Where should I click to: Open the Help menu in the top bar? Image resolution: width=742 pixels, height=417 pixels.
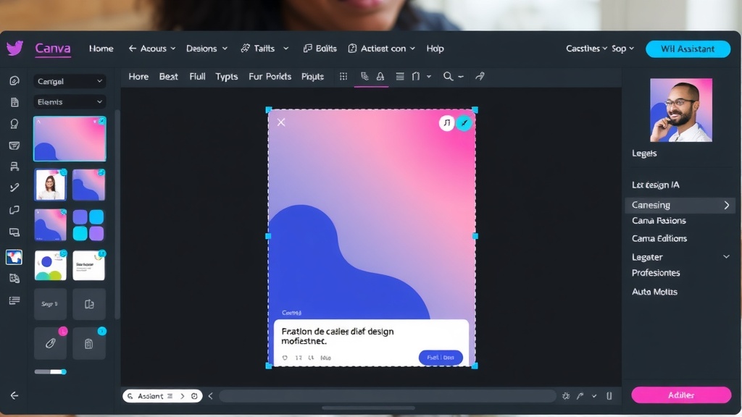435,49
